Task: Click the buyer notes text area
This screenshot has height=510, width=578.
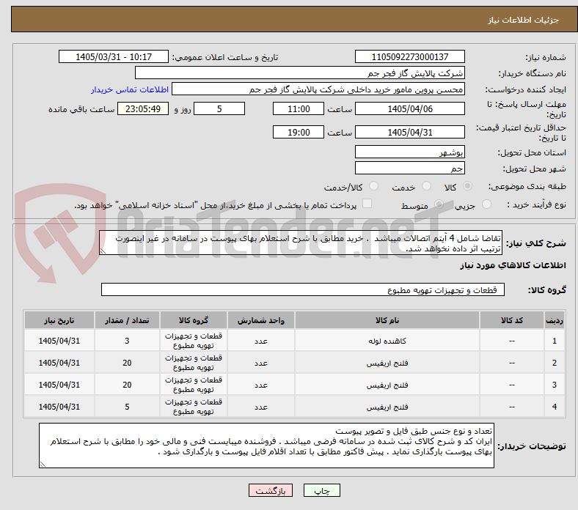Action: [266, 446]
